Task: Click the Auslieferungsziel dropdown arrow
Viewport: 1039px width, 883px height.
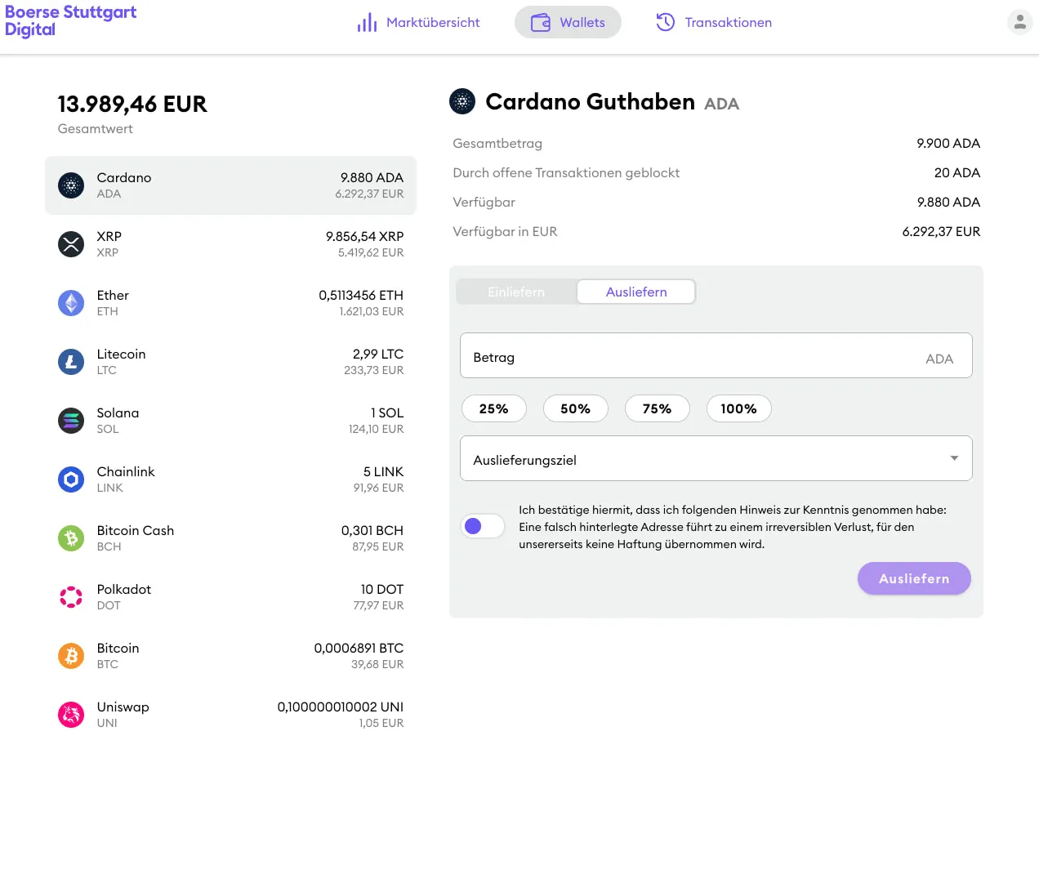Action: 954,458
